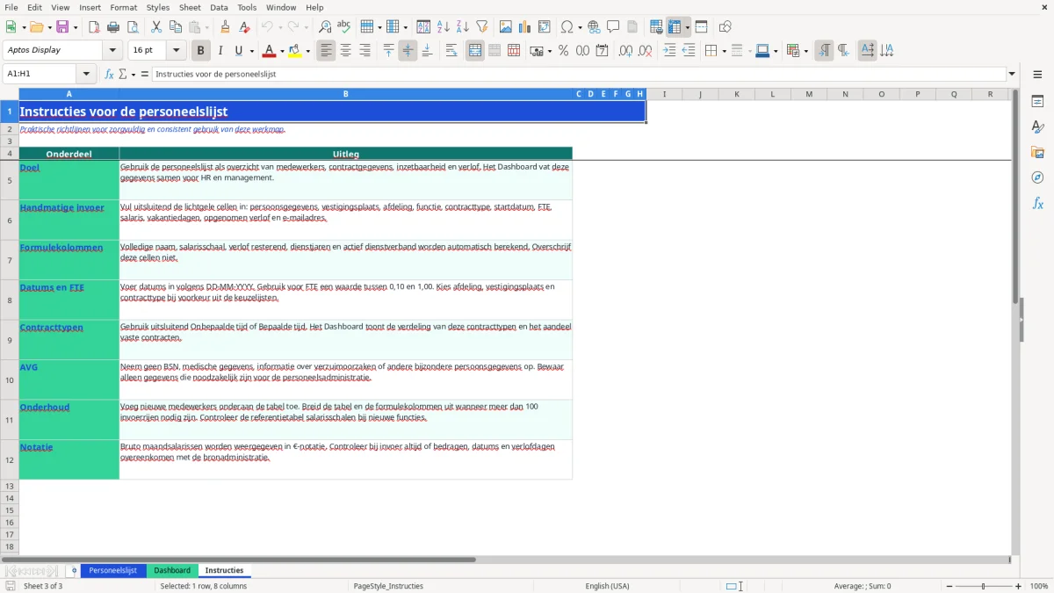Insert hyperlink globe icon
The width and height of the screenshot is (1054, 593).
pos(594,27)
